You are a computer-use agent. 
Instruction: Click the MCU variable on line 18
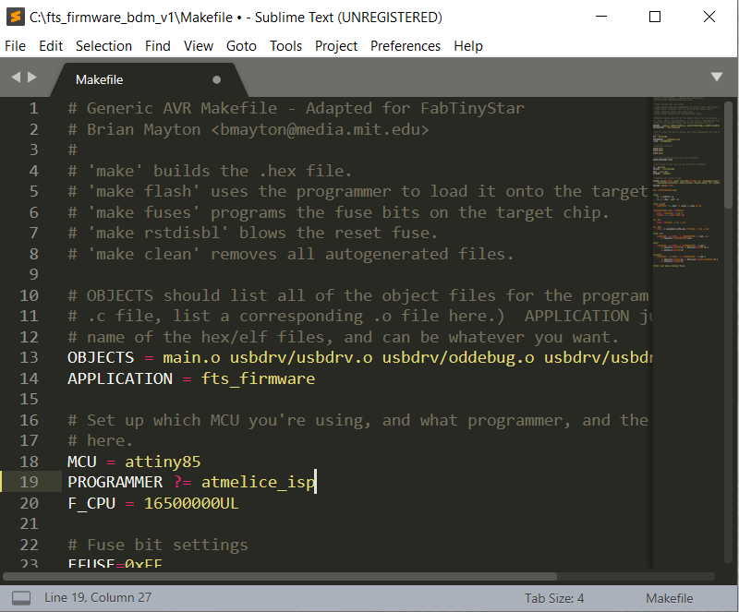pos(82,462)
